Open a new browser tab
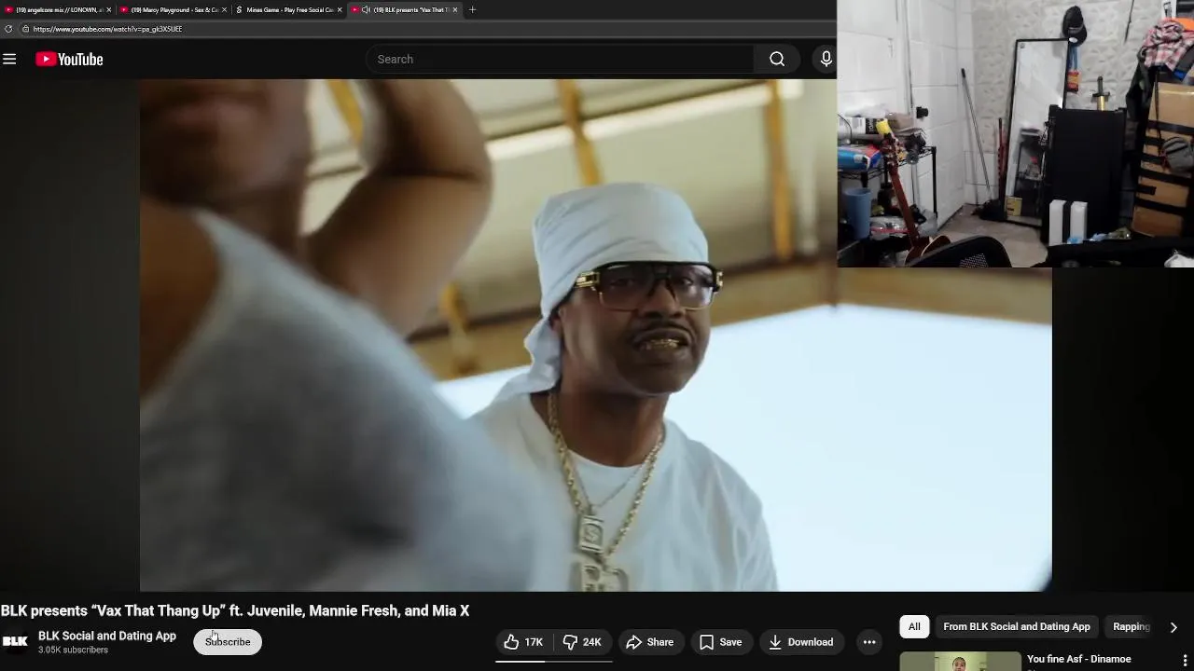 [x=472, y=9]
